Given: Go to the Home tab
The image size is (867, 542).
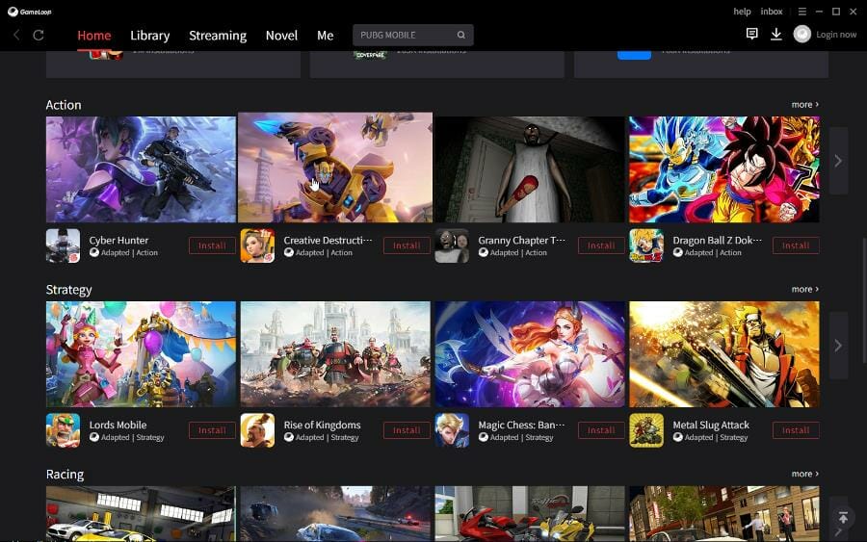Looking at the screenshot, I should 94,36.
